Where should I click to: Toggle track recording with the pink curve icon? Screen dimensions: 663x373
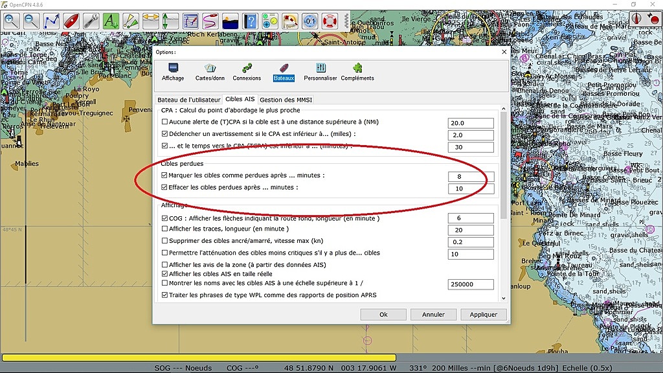pyautogui.click(x=210, y=21)
